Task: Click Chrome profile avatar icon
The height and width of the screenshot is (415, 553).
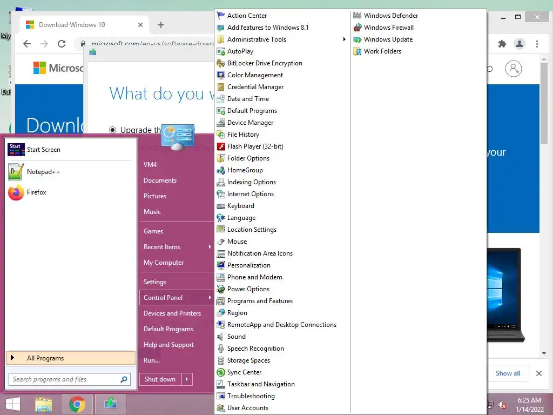Action: (519, 44)
